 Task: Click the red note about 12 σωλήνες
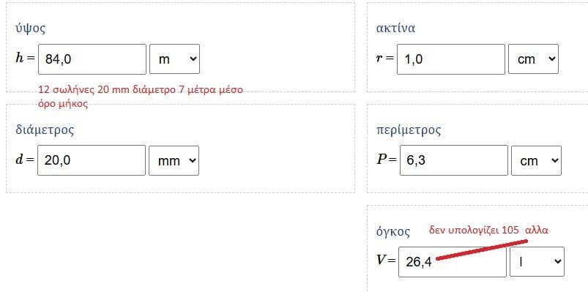click(x=141, y=97)
